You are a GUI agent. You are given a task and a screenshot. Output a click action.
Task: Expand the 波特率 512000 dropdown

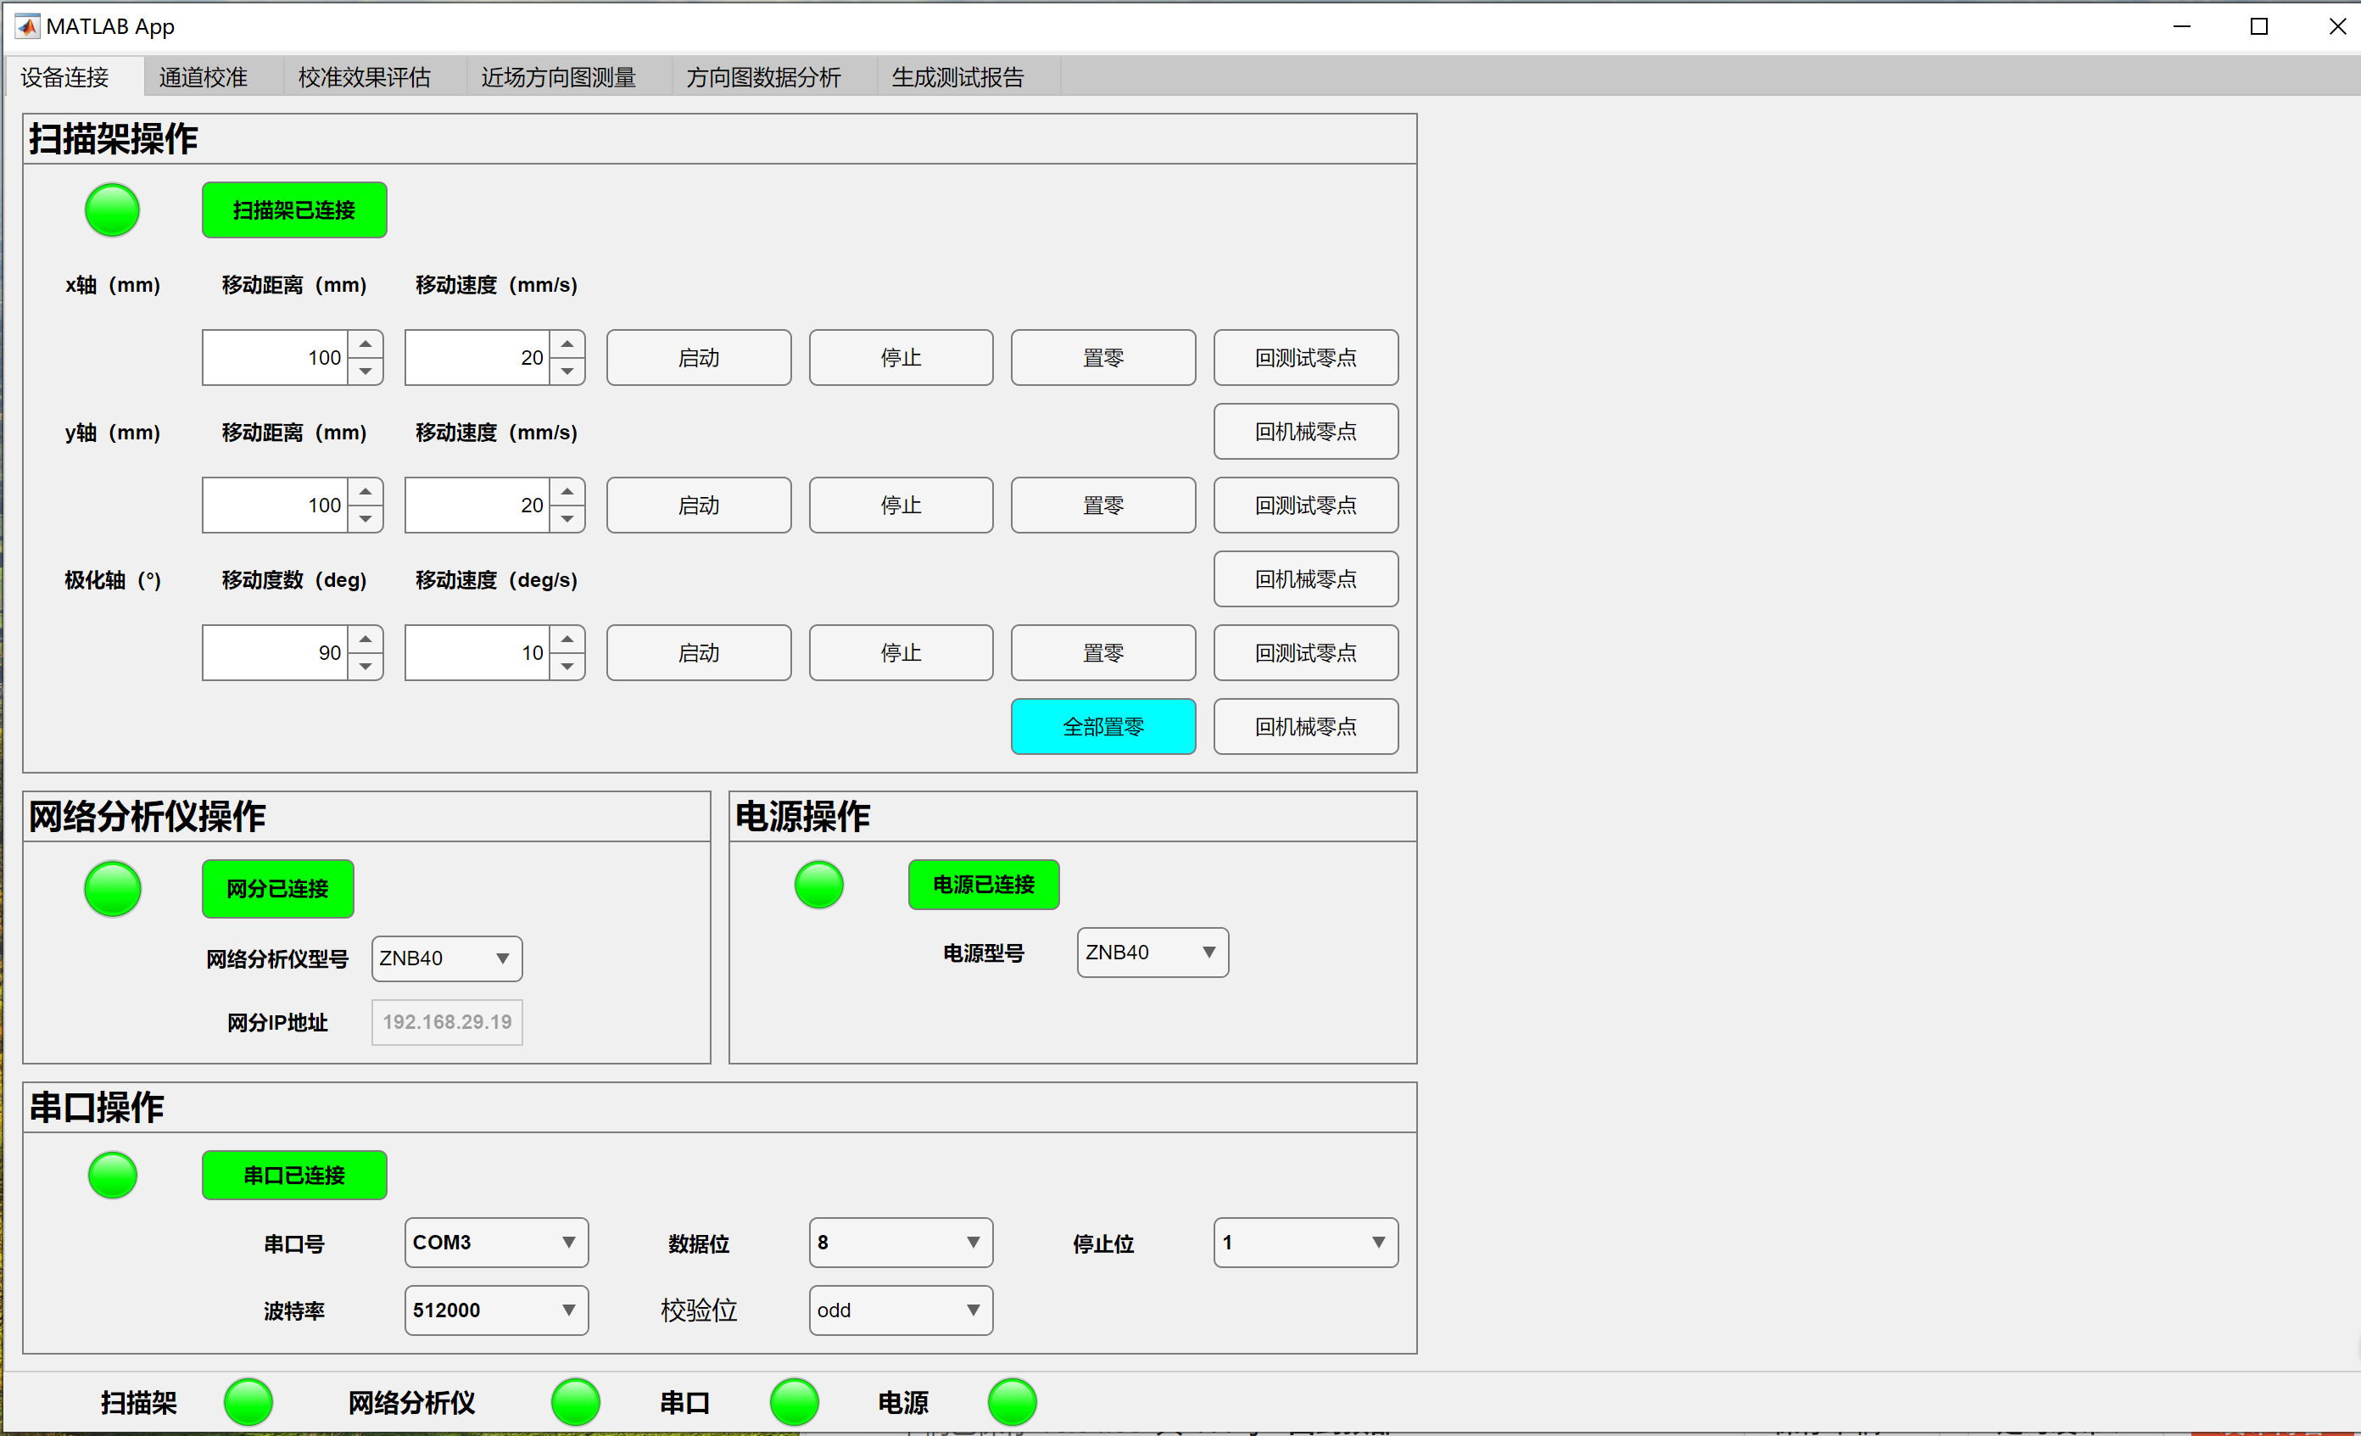[x=495, y=1310]
